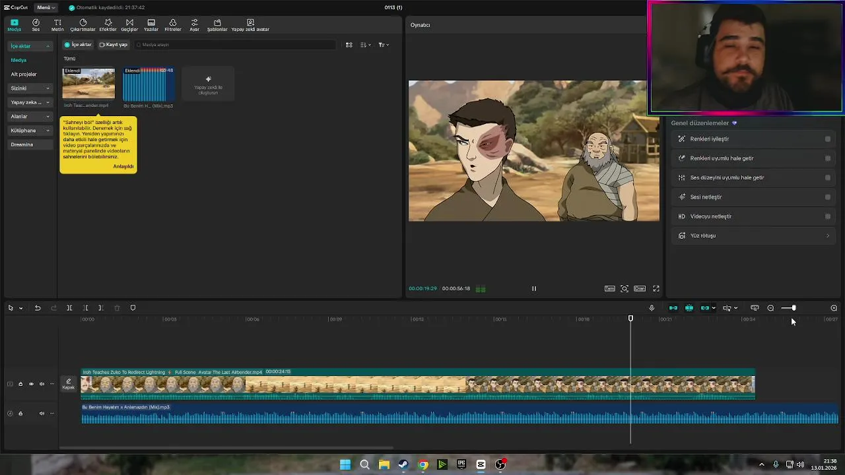The height and width of the screenshot is (475, 845).
Task: Expand the Yapay zeka sidebar section
Action: click(30, 102)
